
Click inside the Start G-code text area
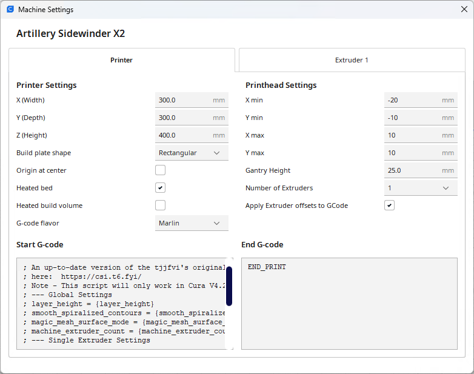tap(121, 303)
